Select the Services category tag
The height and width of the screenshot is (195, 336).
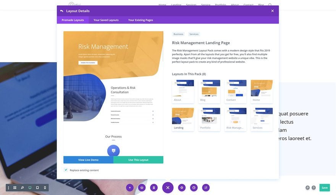pos(194,34)
